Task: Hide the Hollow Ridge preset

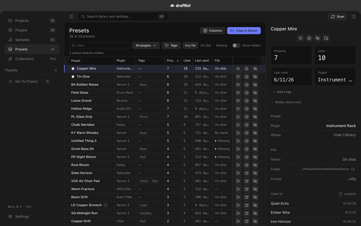Action: [x=255, y=109]
